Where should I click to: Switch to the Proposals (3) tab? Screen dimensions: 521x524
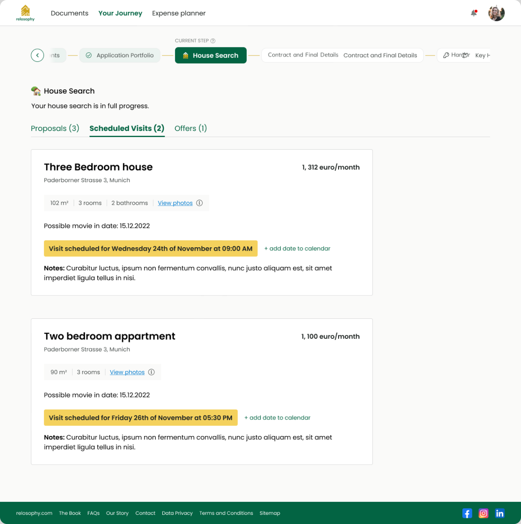(55, 128)
